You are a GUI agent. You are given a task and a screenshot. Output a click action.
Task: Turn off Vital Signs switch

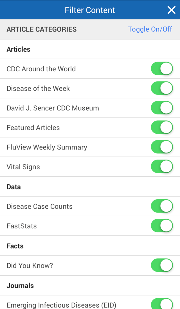pyautogui.click(x=162, y=167)
